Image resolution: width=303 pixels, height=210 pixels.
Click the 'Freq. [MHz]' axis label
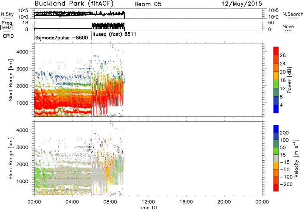(x=7, y=25)
